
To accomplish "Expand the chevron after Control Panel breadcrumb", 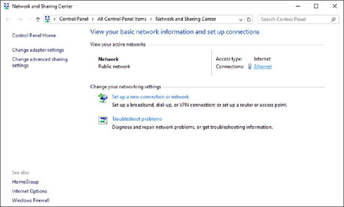I will click(x=93, y=19).
